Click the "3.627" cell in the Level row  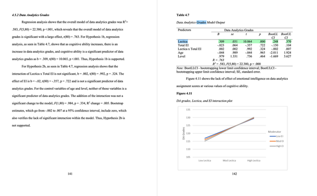(x=287, y=56)
